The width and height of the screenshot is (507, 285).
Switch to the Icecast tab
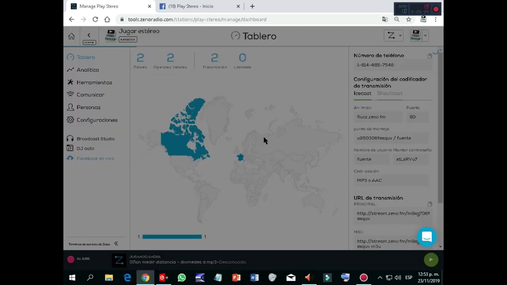pyautogui.click(x=362, y=93)
